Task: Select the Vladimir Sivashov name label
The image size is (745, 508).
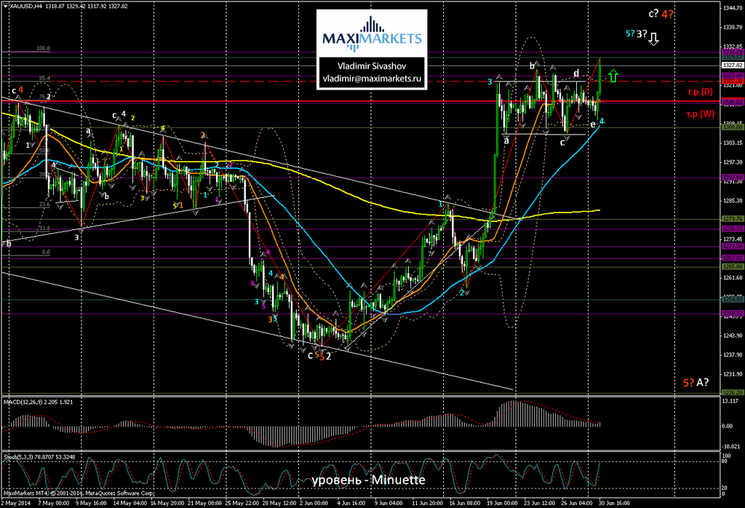Action: pyautogui.click(x=372, y=66)
